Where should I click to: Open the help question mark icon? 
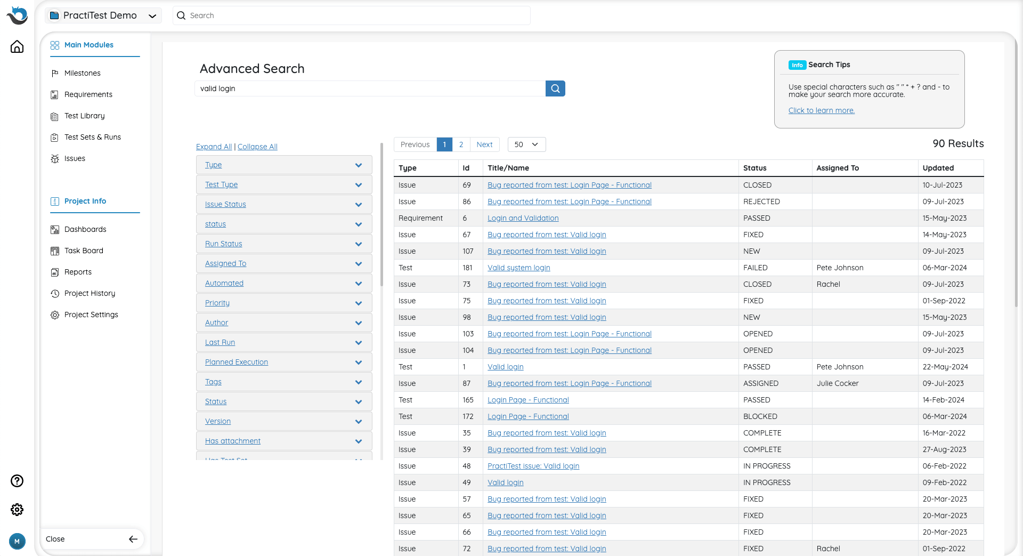pos(17,481)
